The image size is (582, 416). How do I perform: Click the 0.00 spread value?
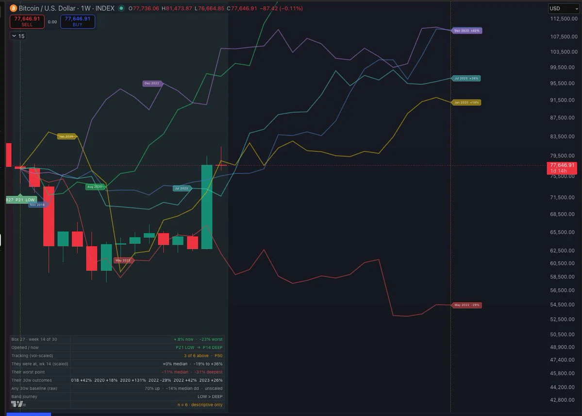52,22
